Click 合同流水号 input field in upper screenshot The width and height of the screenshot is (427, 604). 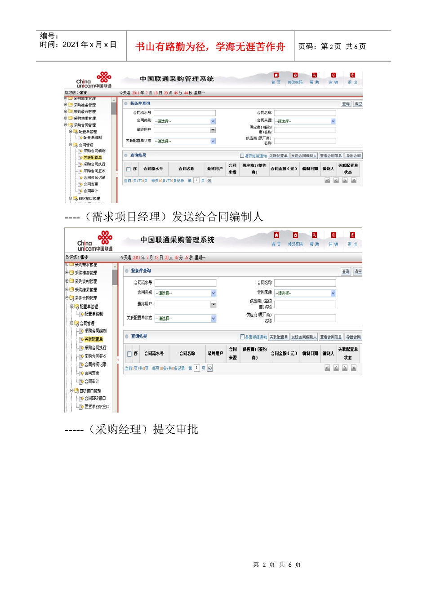[185, 113]
